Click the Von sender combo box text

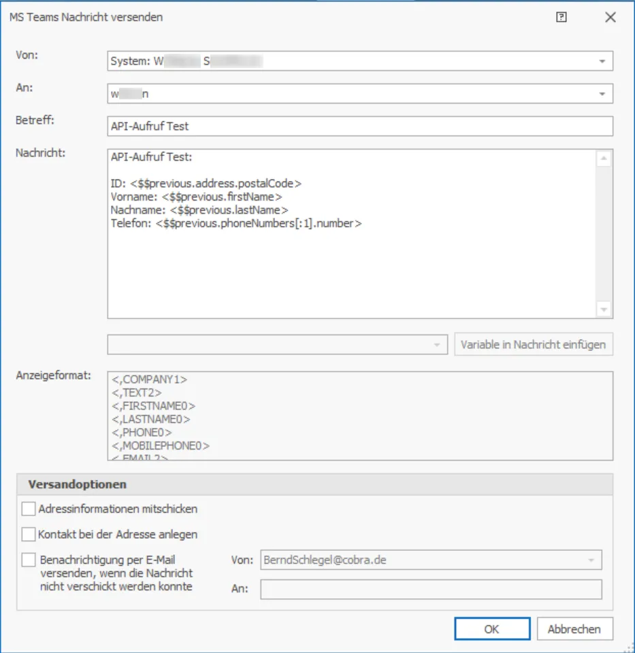click(186, 61)
